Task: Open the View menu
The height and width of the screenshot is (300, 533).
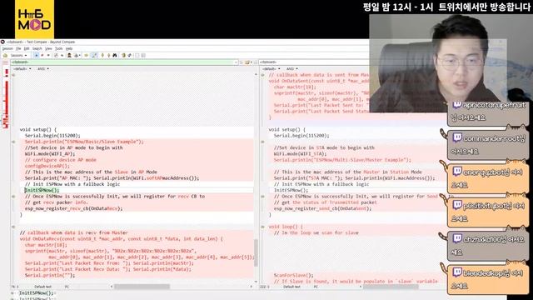Action: [48, 48]
